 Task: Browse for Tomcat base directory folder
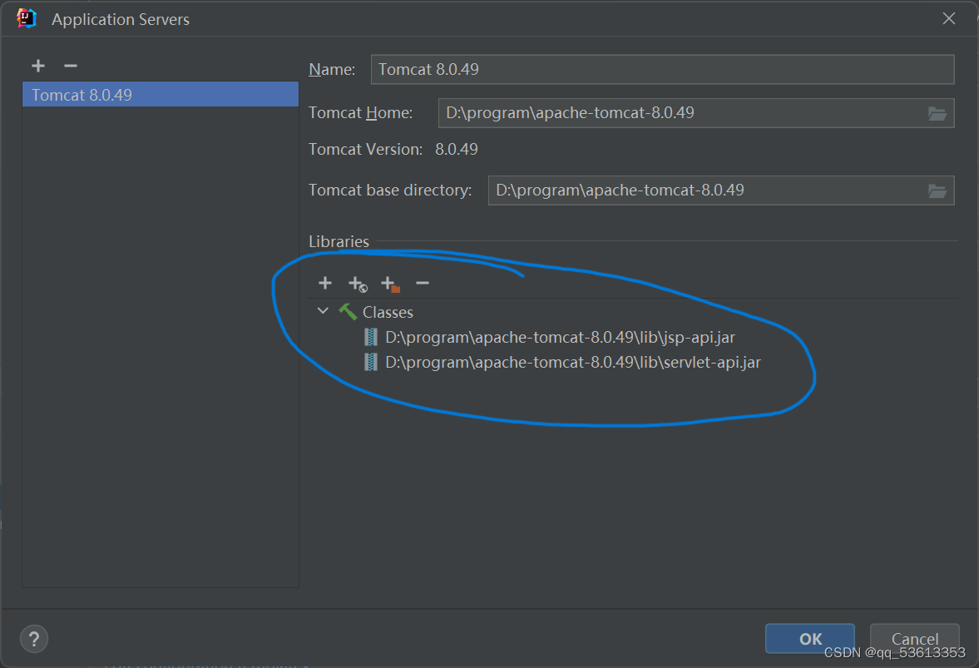[x=937, y=191]
